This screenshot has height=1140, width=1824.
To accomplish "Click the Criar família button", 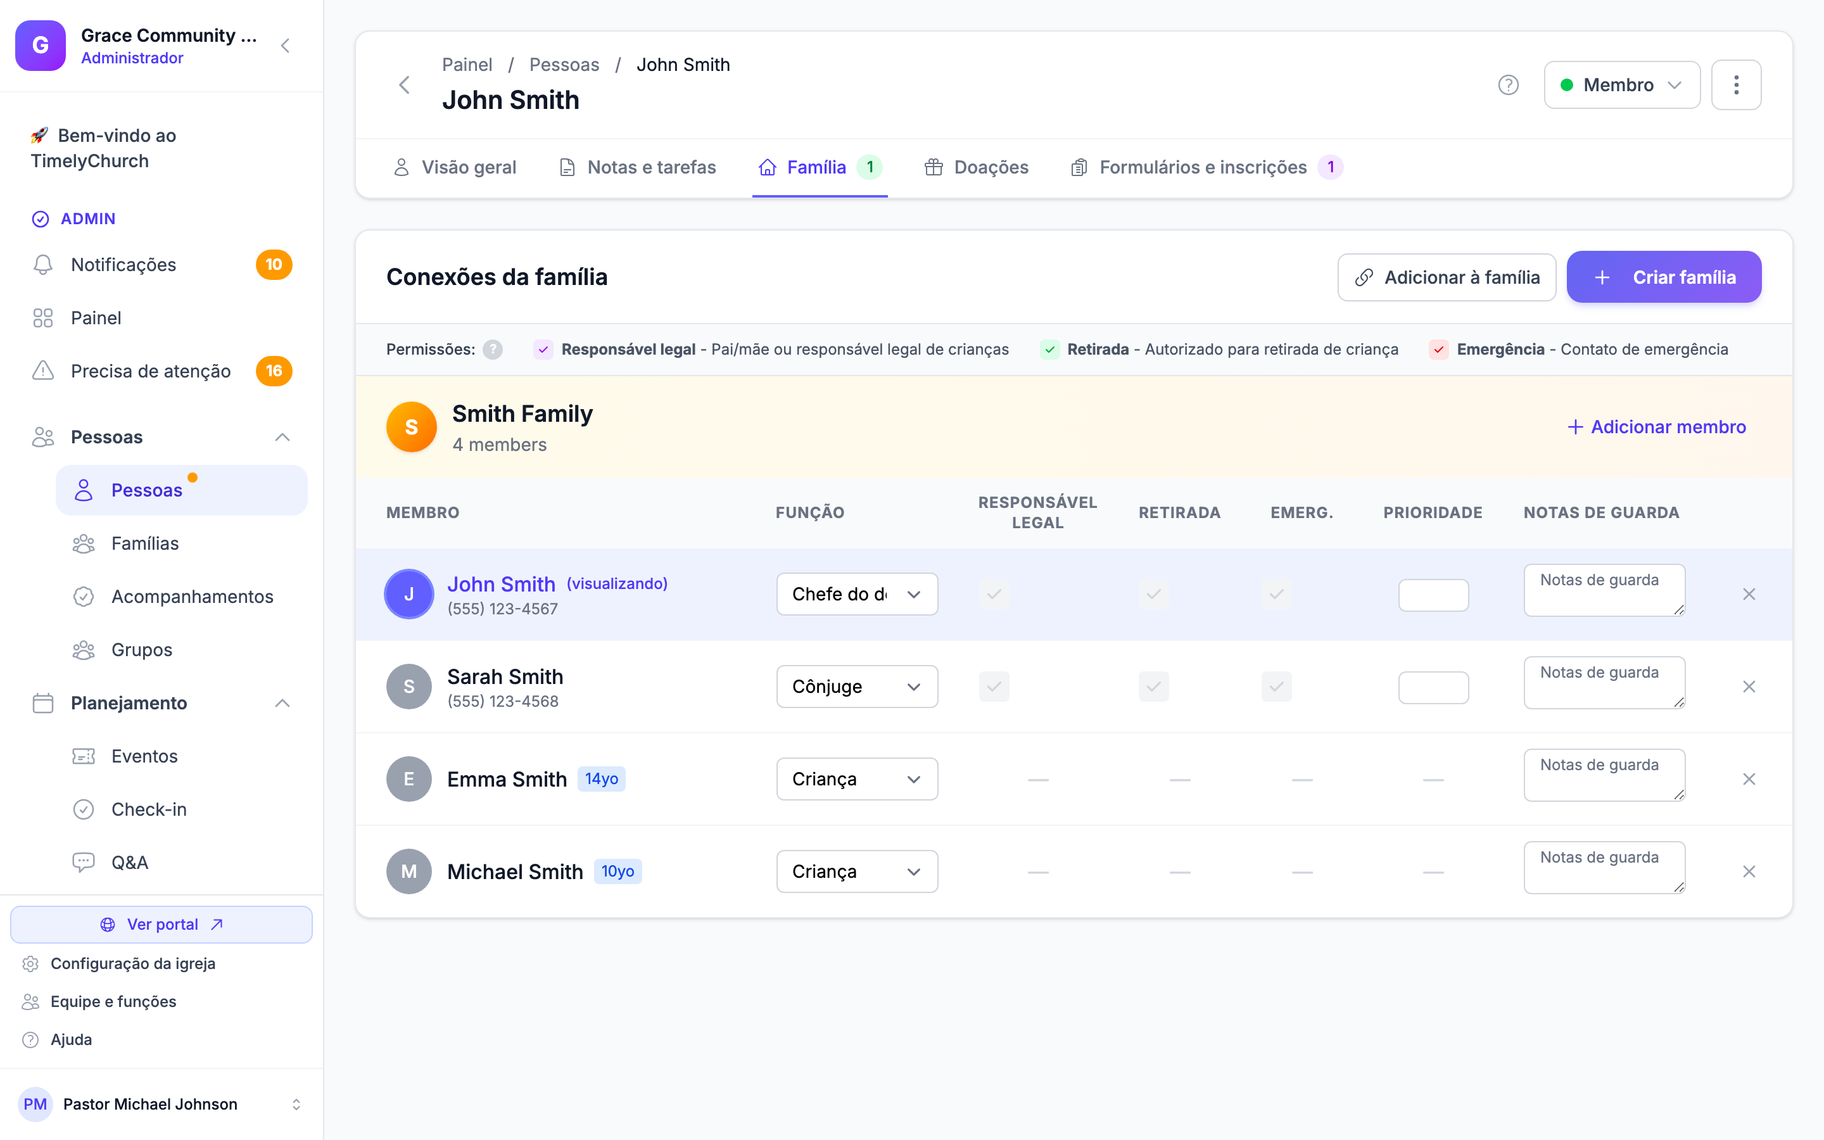I will [x=1664, y=277].
